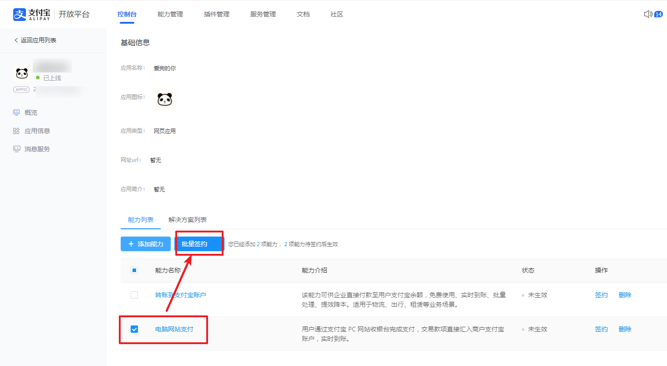Click 签约 for 转账到支付宝账户
667x366 pixels.
click(601, 295)
